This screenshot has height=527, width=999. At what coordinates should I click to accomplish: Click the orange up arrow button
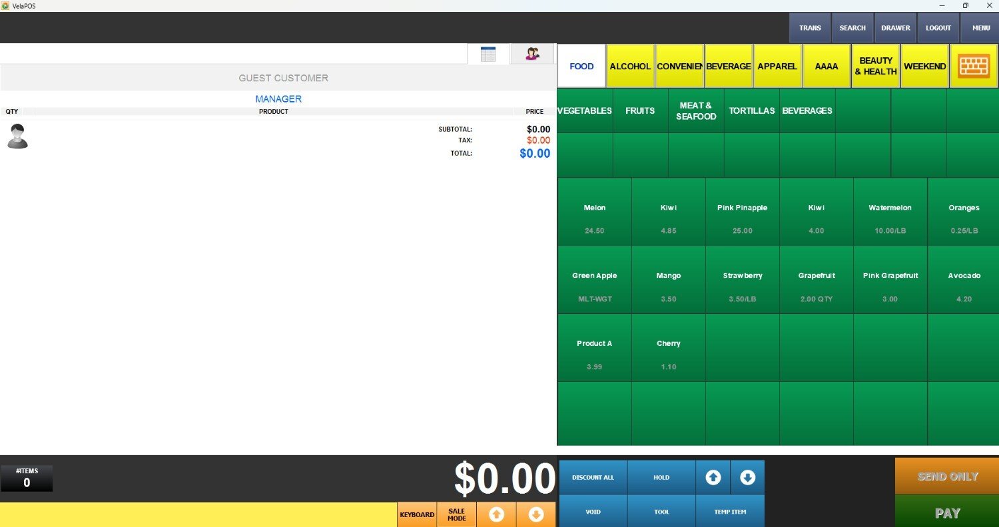[496, 514]
